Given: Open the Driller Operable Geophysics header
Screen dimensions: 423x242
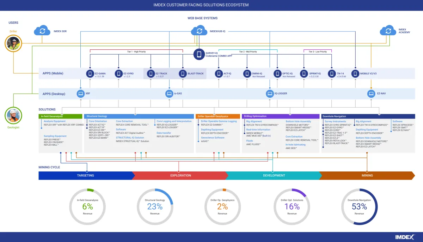Looking at the screenshot, I should [218, 116].
